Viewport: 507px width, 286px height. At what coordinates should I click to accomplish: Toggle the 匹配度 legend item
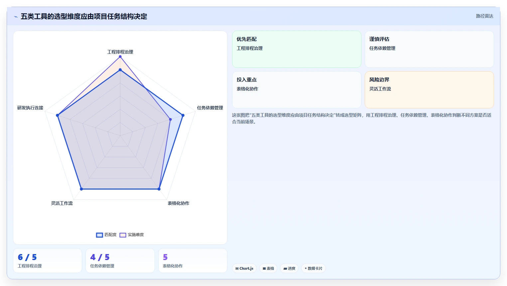coord(106,235)
